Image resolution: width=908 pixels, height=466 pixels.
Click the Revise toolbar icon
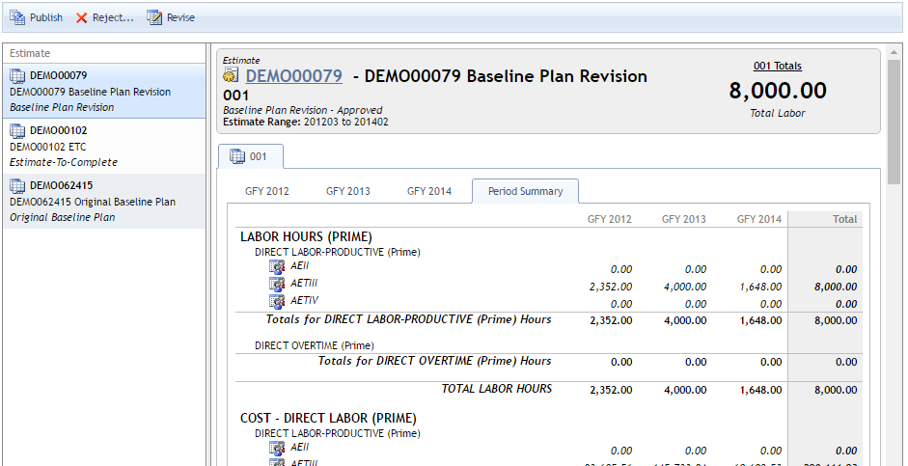pyautogui.click(x=154, y=17)
